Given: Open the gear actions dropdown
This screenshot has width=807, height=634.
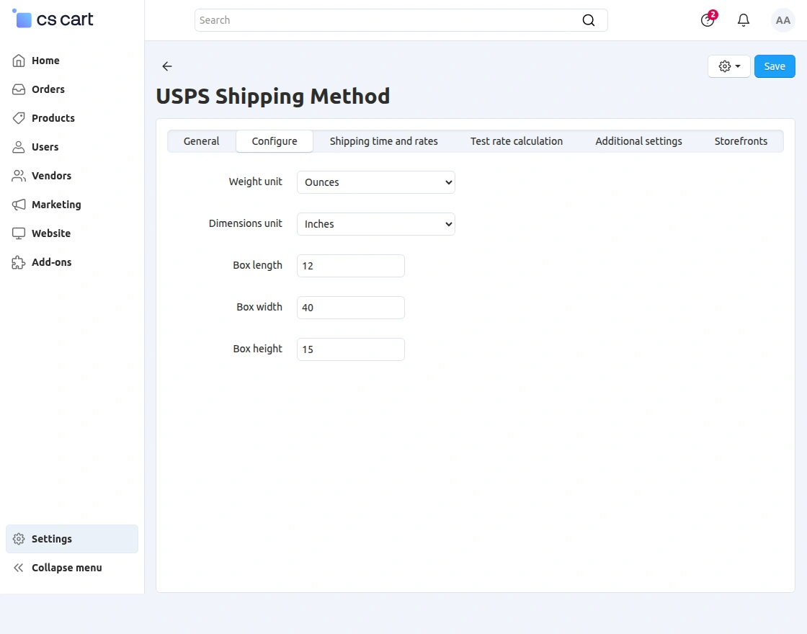Looking at the screenshot, I should click(x=728, y=66).
